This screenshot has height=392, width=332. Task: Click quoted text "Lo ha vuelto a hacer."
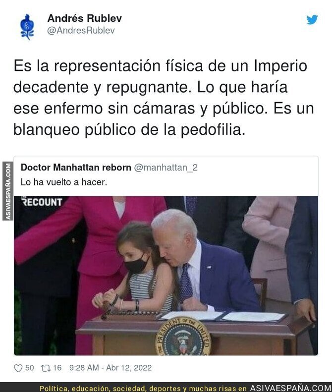(64, 182)
